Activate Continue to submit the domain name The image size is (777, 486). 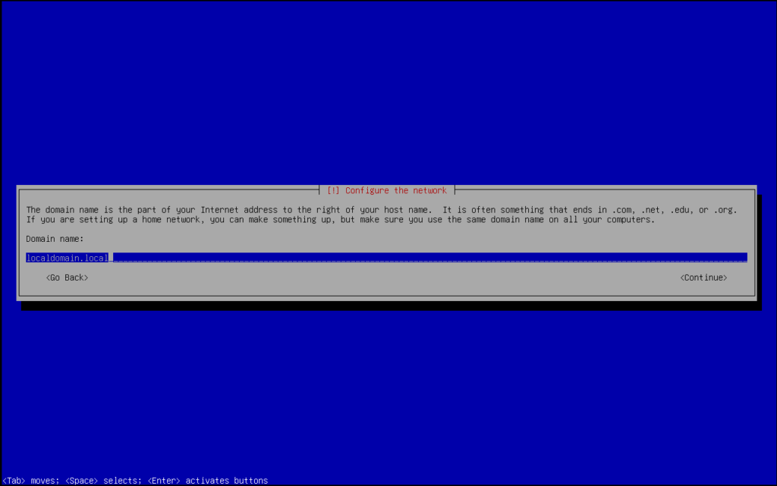[x=703, y=277]
